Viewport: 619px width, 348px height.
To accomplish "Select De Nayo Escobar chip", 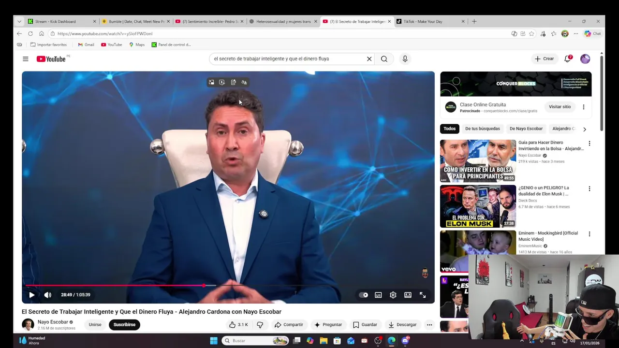I will tap(526, 129).
